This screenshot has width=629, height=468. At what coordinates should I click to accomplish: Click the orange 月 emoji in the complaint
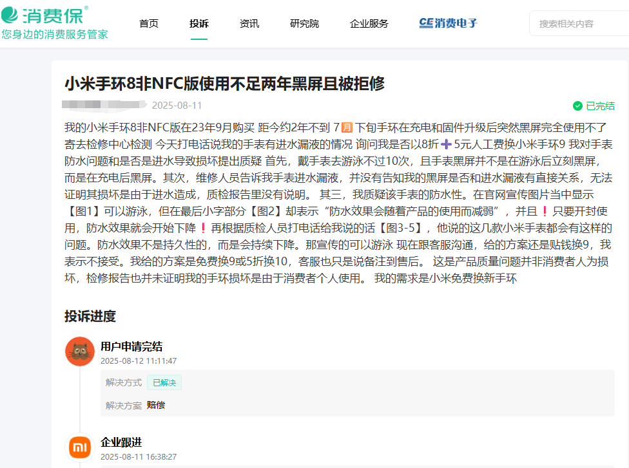point(347,128)
